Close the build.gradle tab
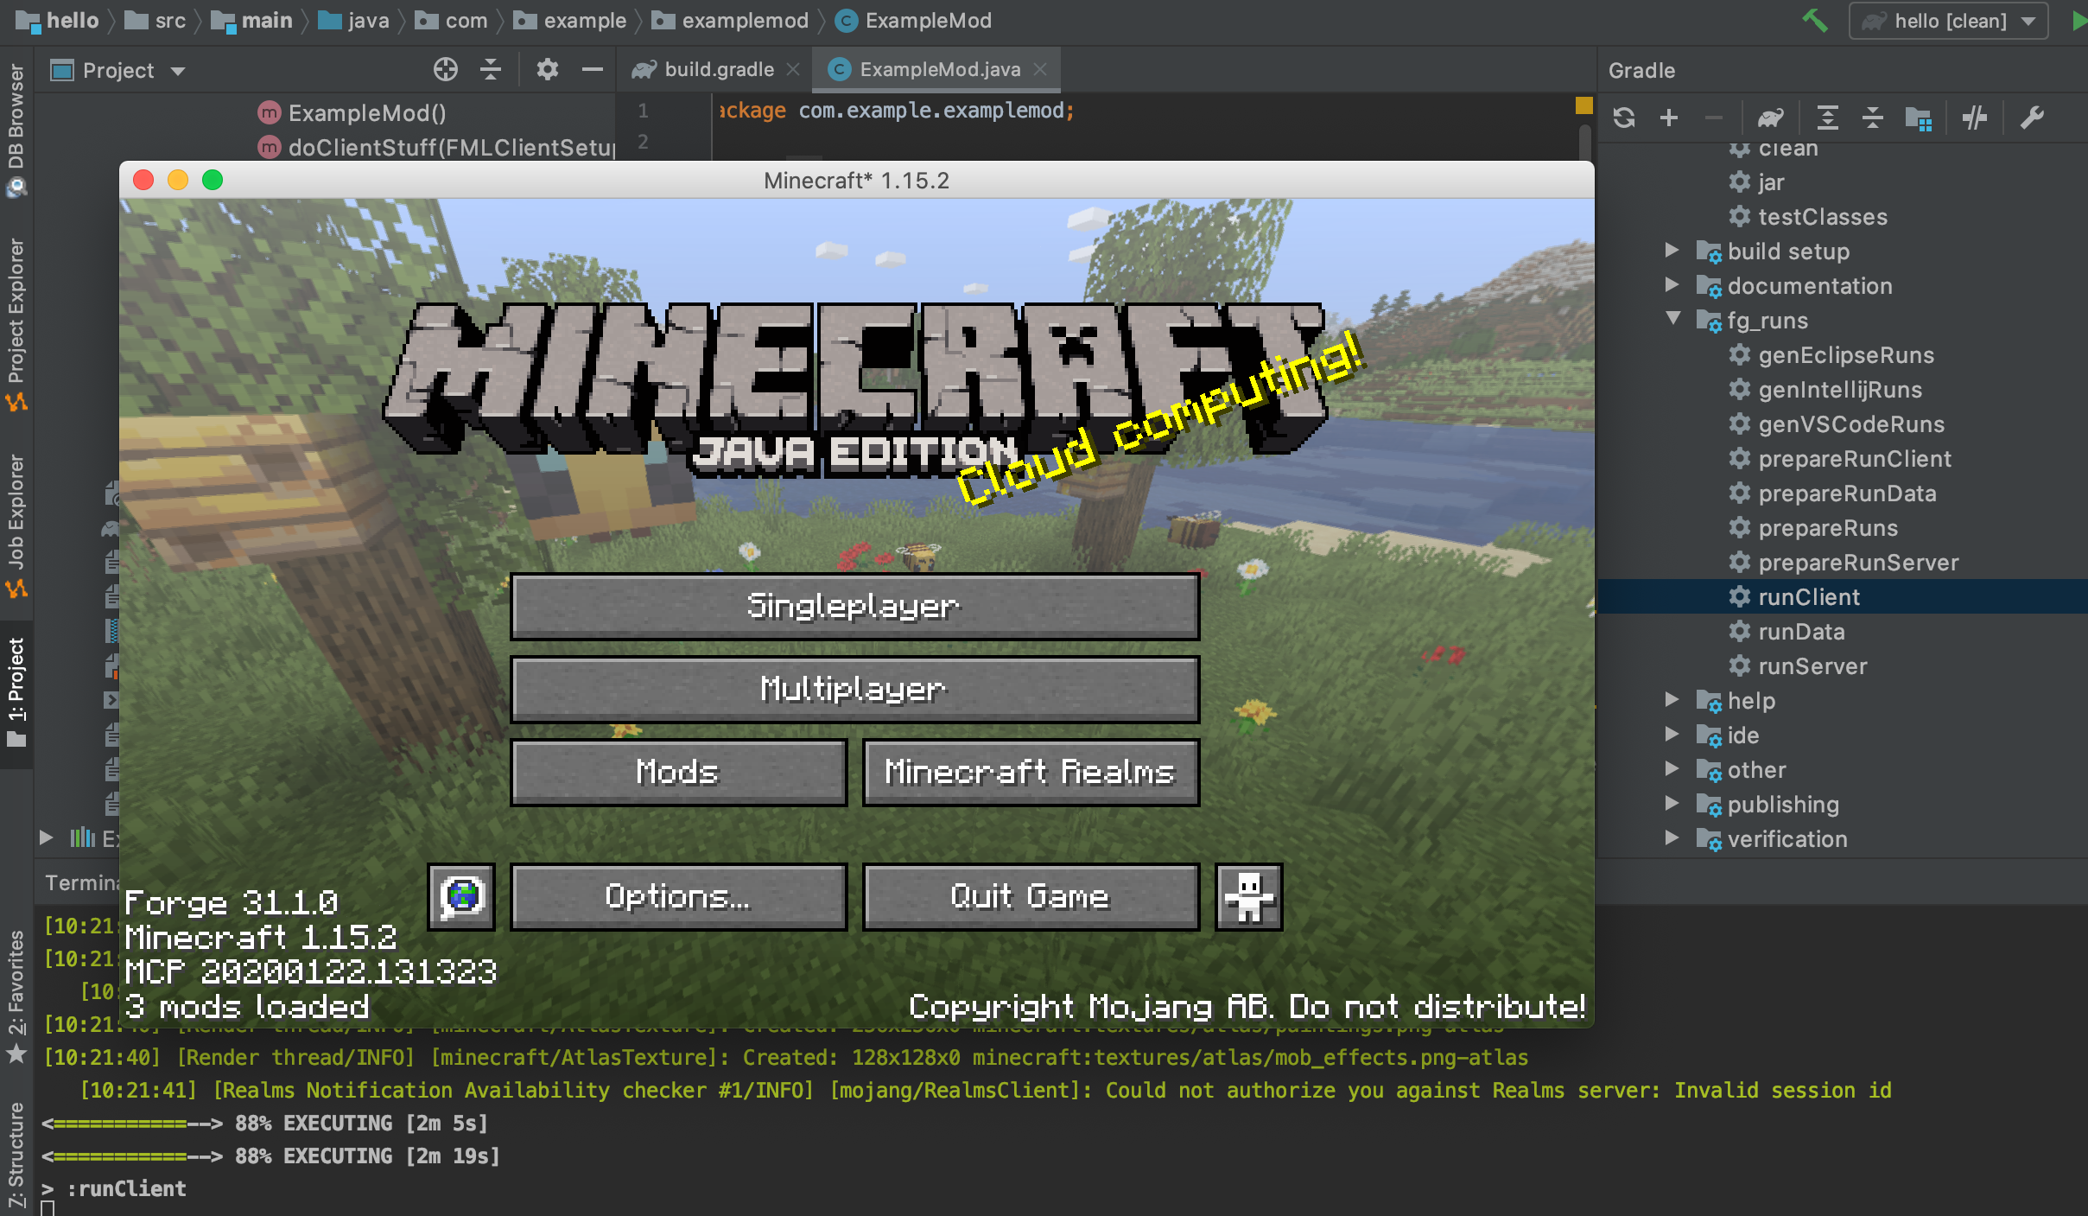This screenshot has width=2088, height=1216. point(793,69)
